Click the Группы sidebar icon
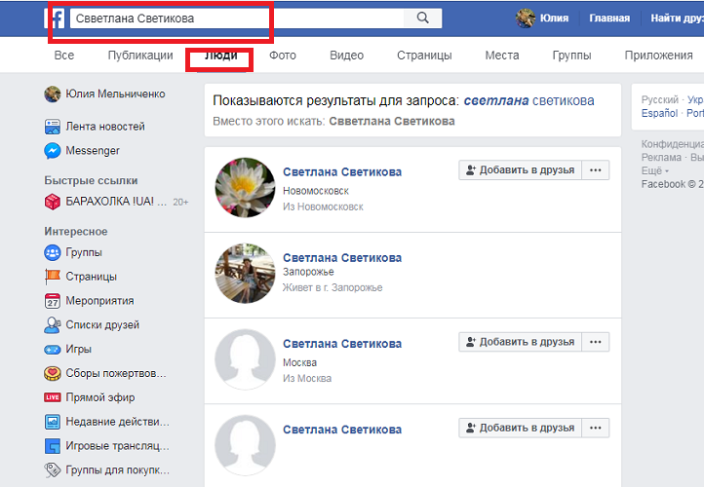Screen dimensions: 704x487 click(53, 252)
